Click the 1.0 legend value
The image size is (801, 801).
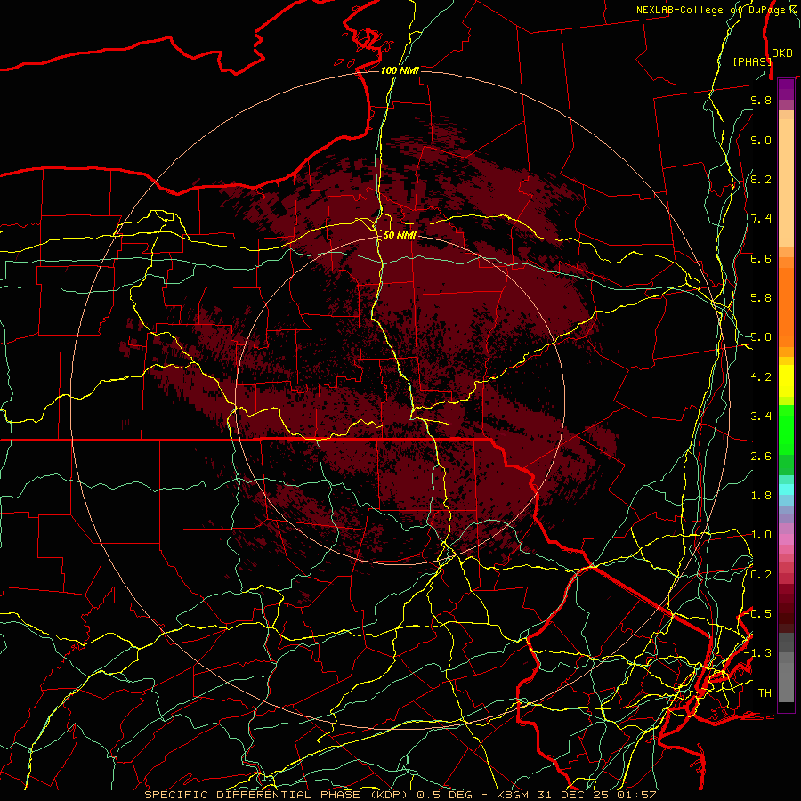click(x=761, y=535)
